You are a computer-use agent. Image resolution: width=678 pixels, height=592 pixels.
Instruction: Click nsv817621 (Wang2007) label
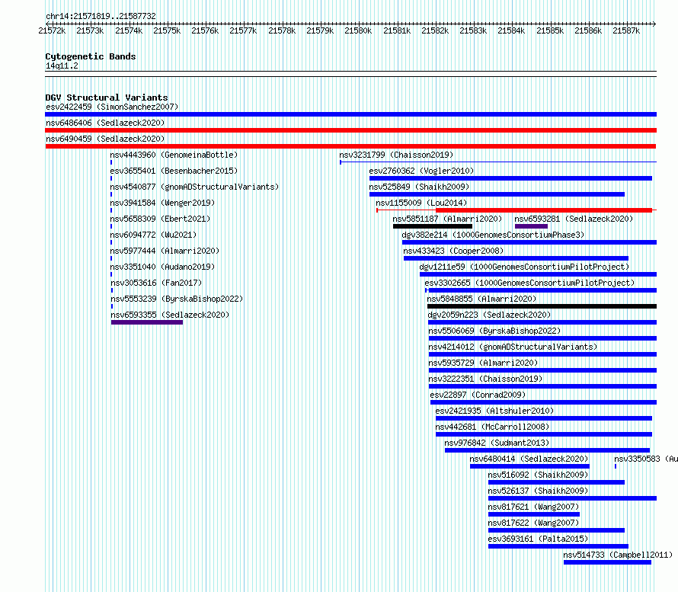(x=533, y=507)
